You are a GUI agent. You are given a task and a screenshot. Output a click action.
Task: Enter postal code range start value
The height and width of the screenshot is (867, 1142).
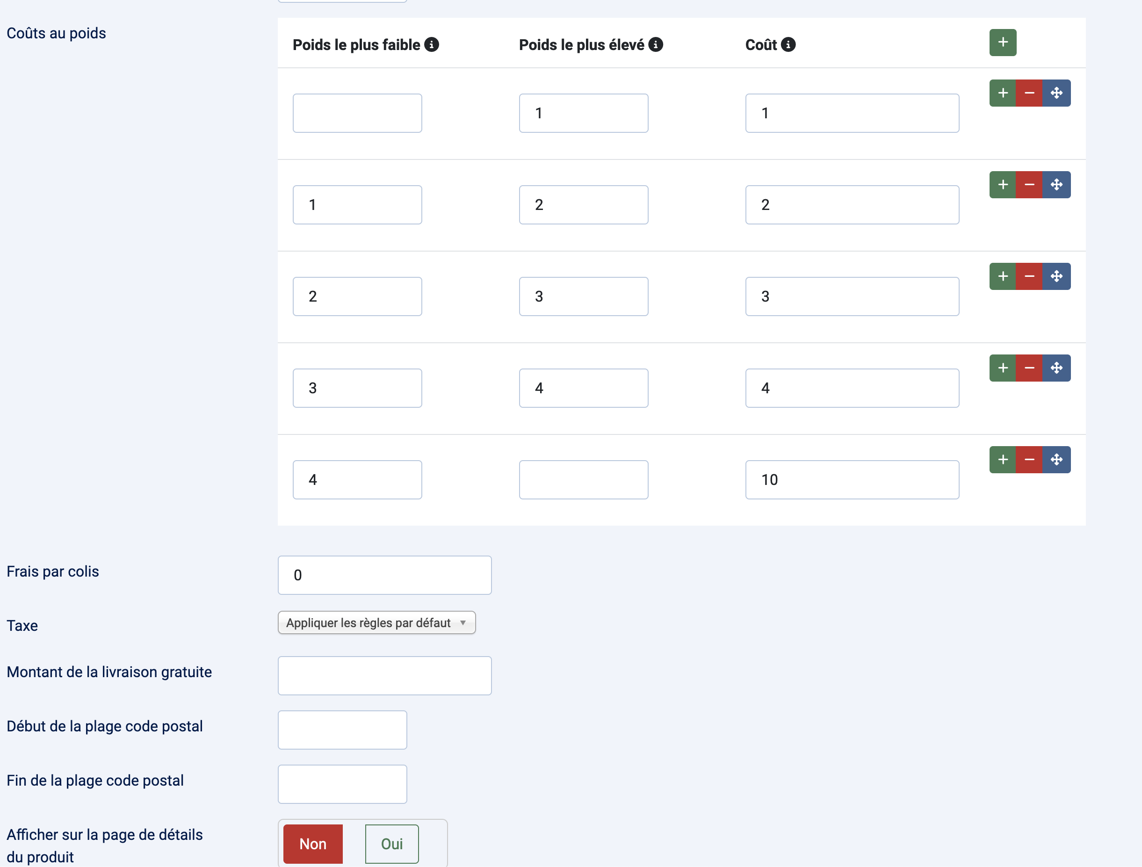[x=341, y=729]
